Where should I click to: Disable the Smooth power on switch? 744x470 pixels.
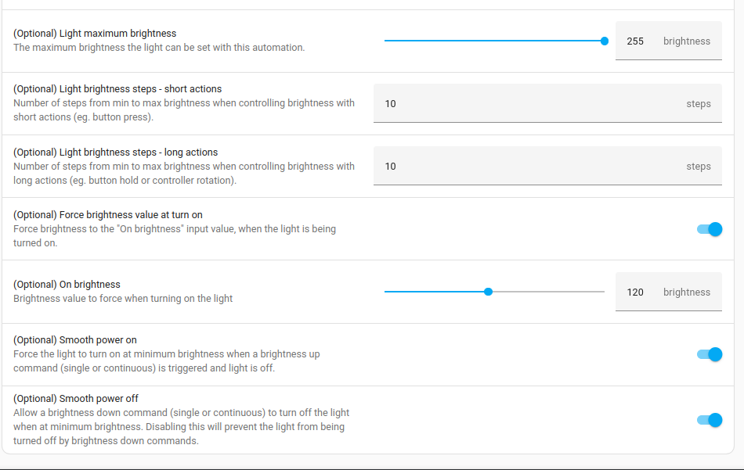click(x=710, y=354)
